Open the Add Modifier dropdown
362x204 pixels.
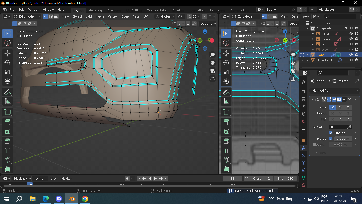pos(335,91)
